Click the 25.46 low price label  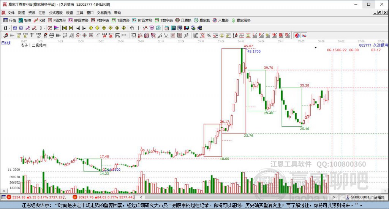[x=305, y=129]
